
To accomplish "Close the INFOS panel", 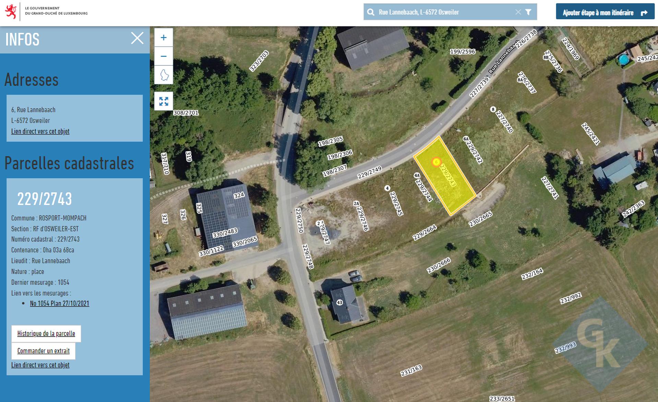I will [x=137, y=38].
